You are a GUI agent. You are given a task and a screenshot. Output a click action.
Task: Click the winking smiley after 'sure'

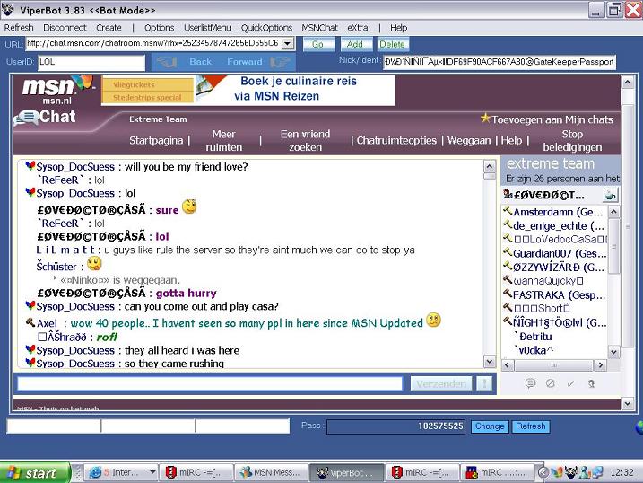point(189,206)
